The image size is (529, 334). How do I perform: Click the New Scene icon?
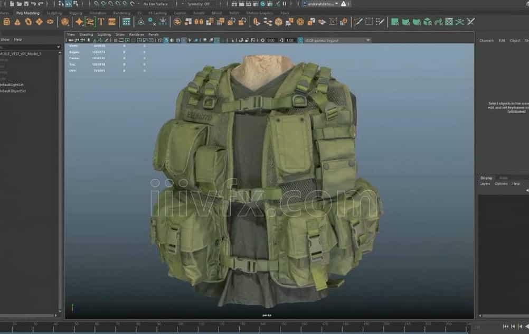[12, 4]
